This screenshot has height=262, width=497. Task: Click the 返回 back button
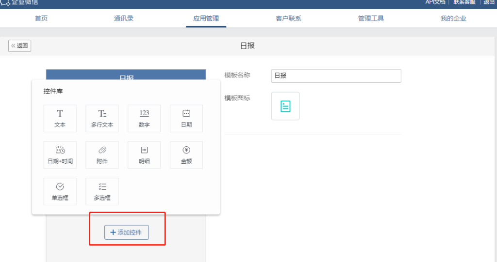(x=19, y=46)
